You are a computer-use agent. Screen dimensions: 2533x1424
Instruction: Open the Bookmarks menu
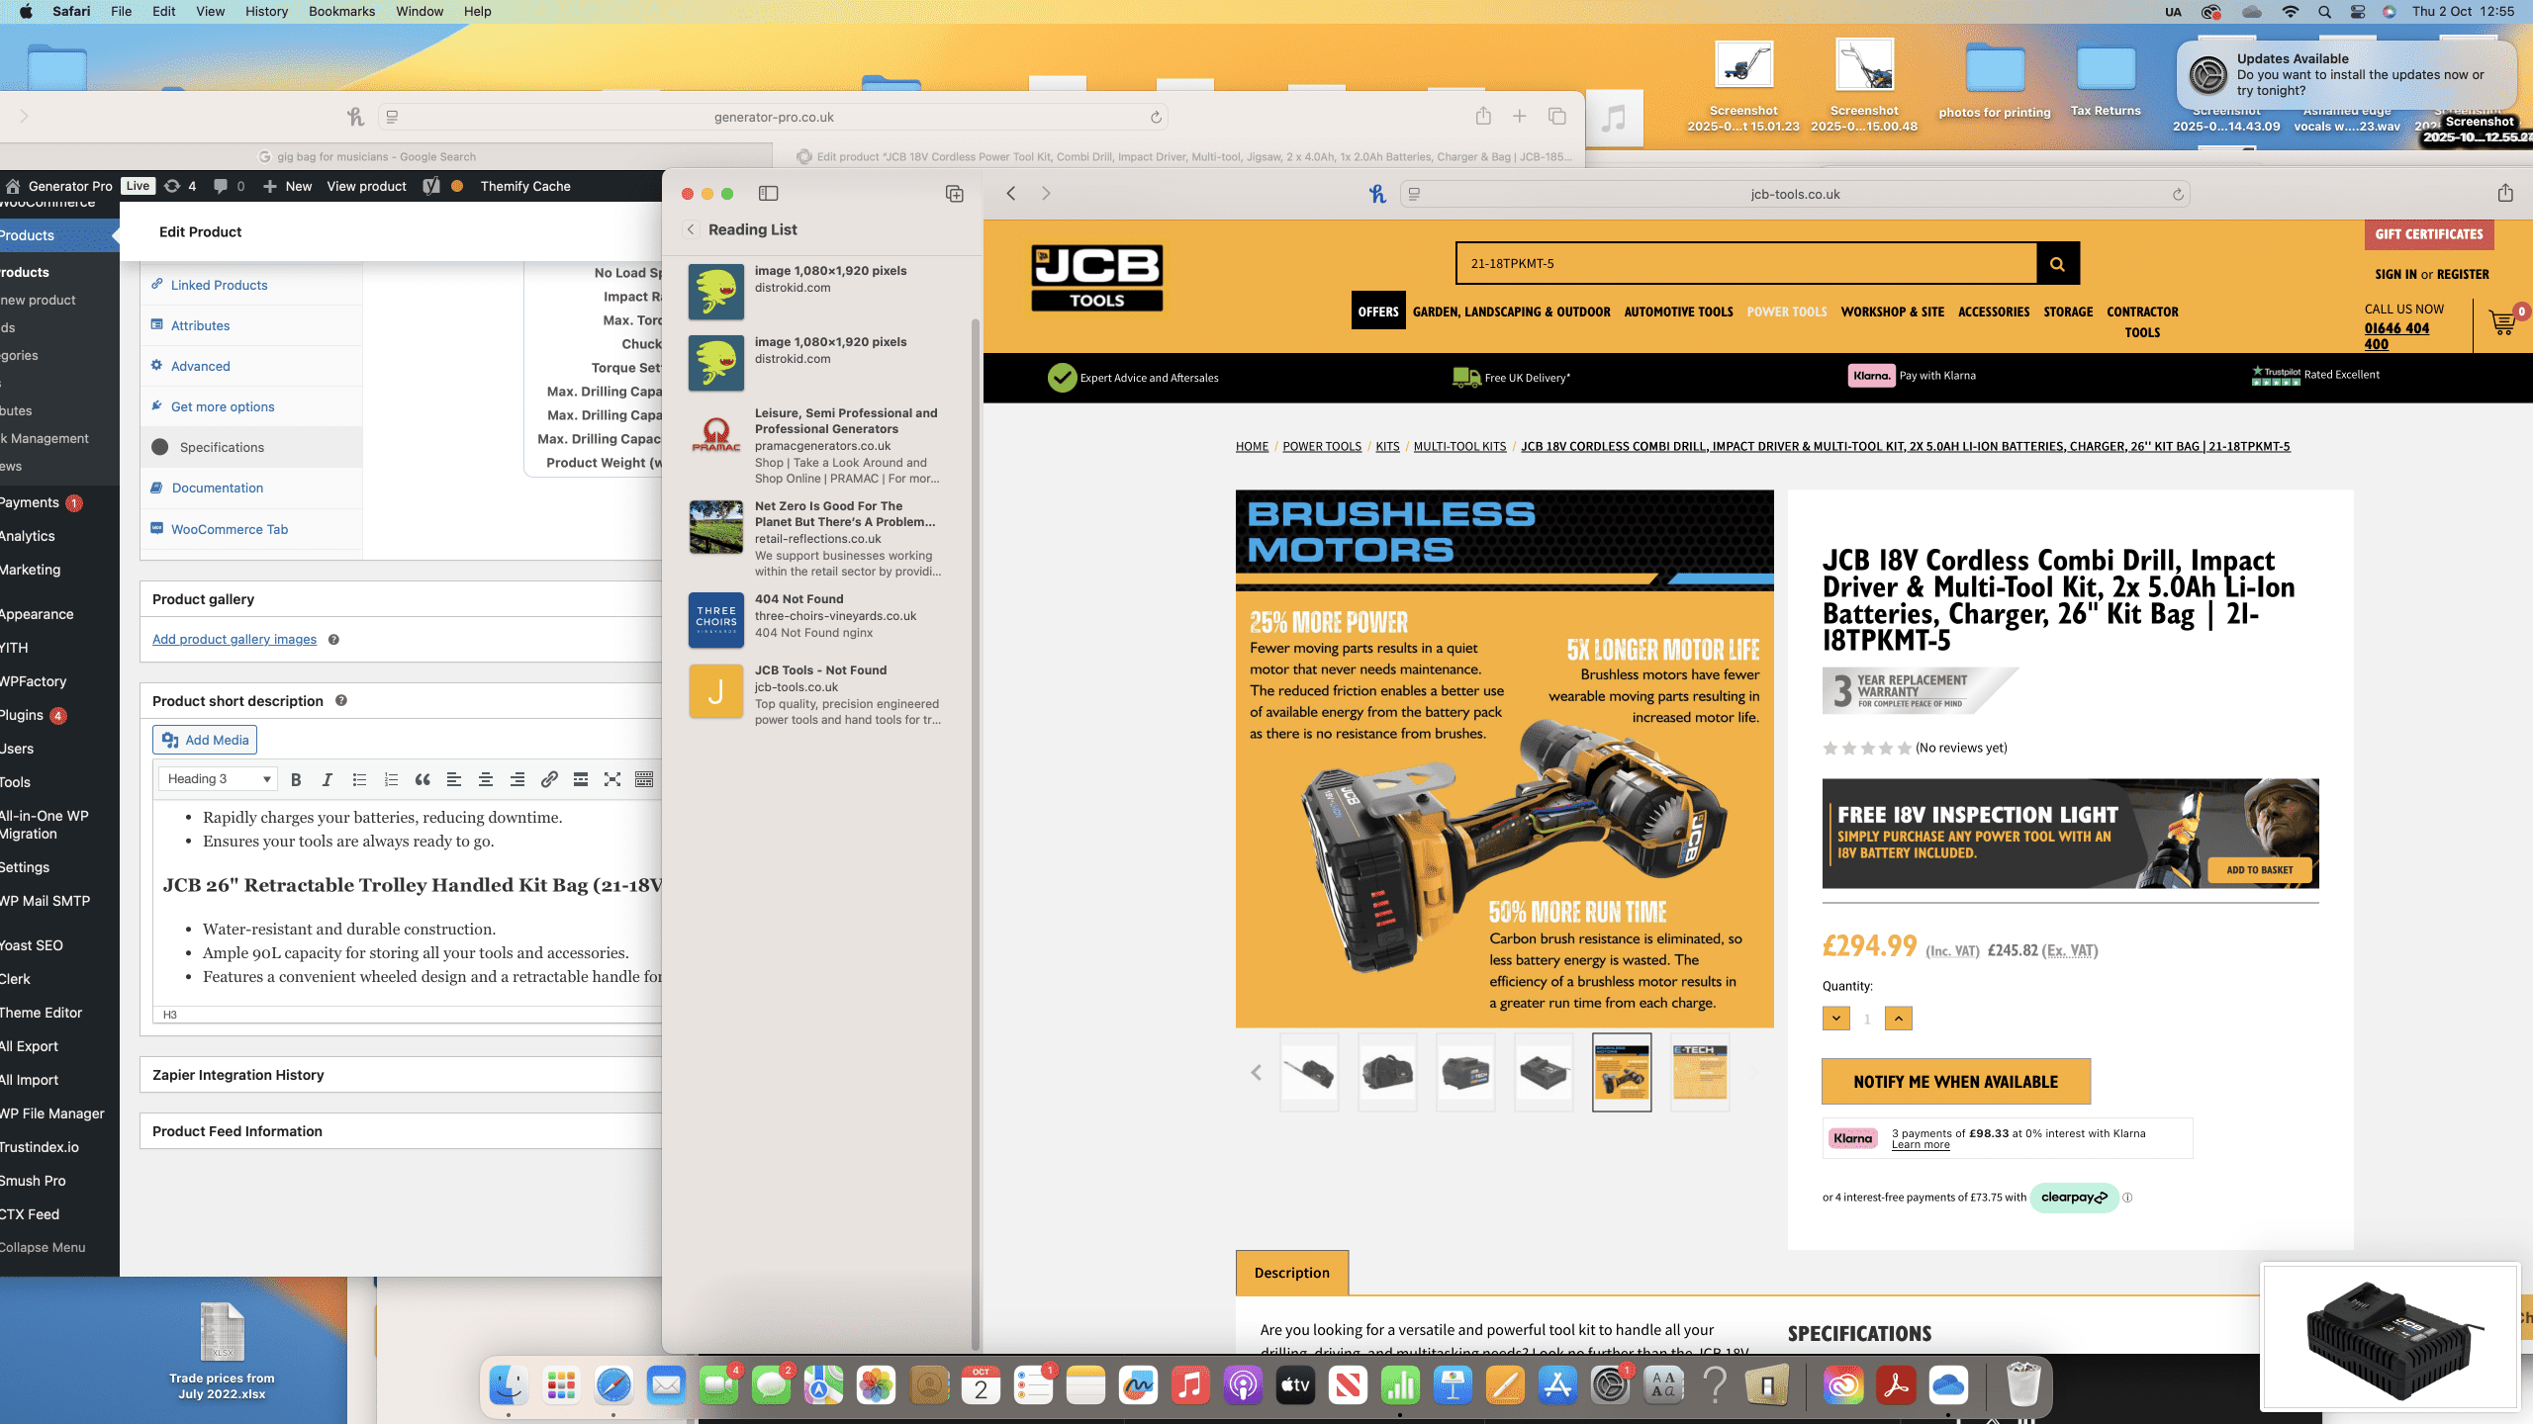pos(341,12)
